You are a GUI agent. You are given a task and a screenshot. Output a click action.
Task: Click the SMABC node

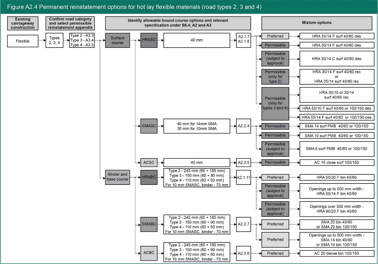tap(149, 224)
